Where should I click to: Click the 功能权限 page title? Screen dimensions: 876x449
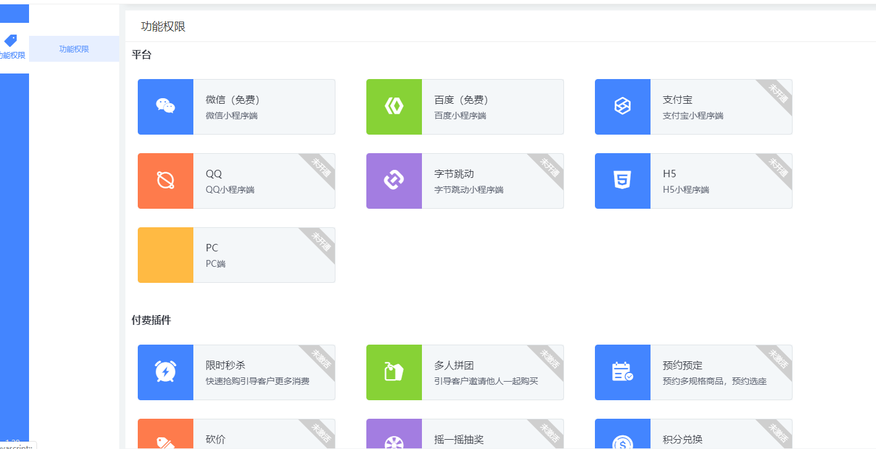coord(163,27)
